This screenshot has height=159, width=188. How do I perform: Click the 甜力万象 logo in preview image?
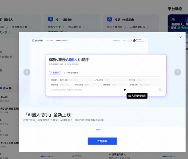click(38, 41)
